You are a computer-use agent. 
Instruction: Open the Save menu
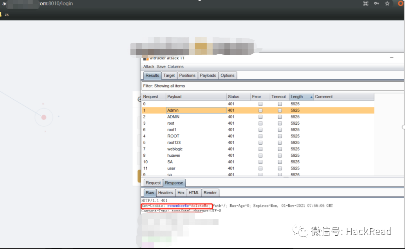point(161,67)
